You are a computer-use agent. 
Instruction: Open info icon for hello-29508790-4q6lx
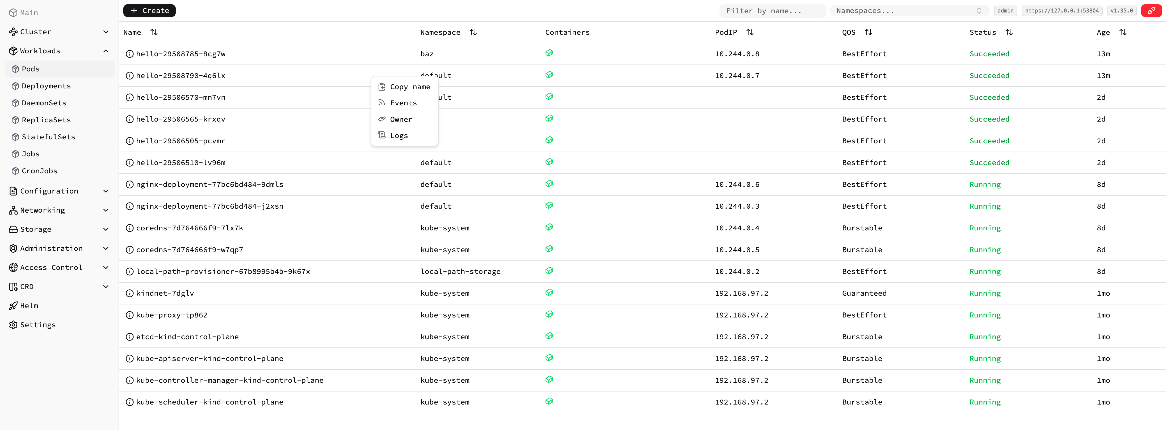click(x=129, y=75)
